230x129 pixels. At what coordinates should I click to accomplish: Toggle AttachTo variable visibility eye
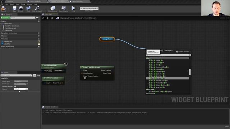(x=39, y=44)
